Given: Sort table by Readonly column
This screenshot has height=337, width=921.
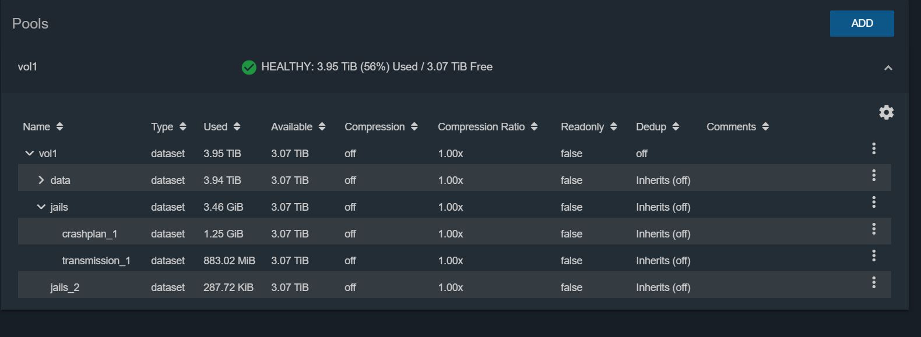Looking at the screenshot, I should [589, 127].
